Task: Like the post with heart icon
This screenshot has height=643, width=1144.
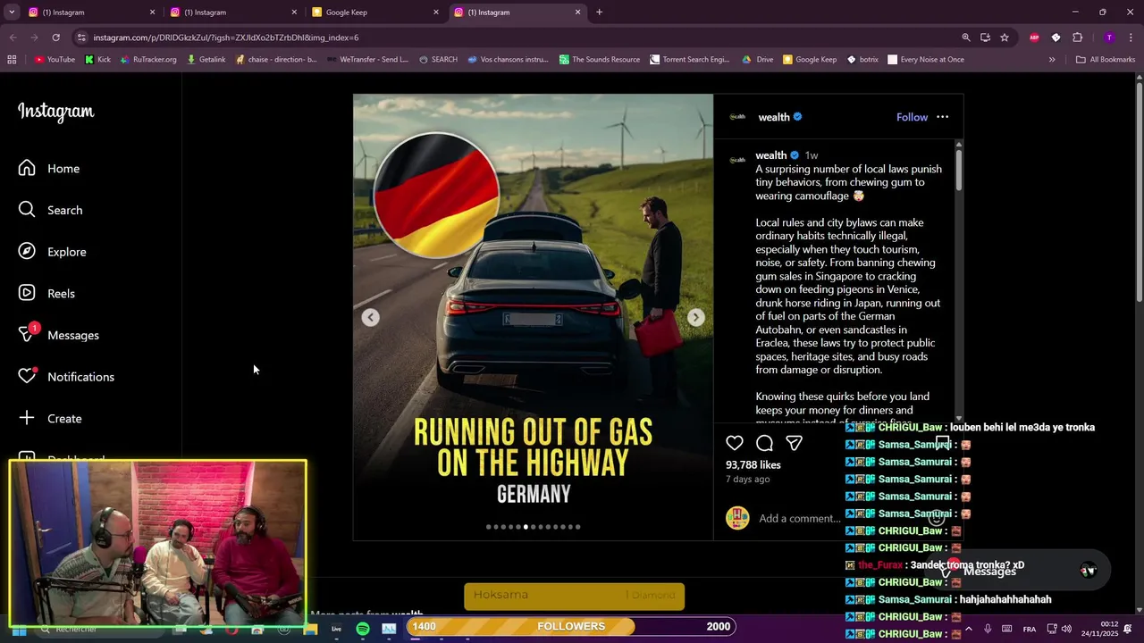Action: (x=735, y=443)
